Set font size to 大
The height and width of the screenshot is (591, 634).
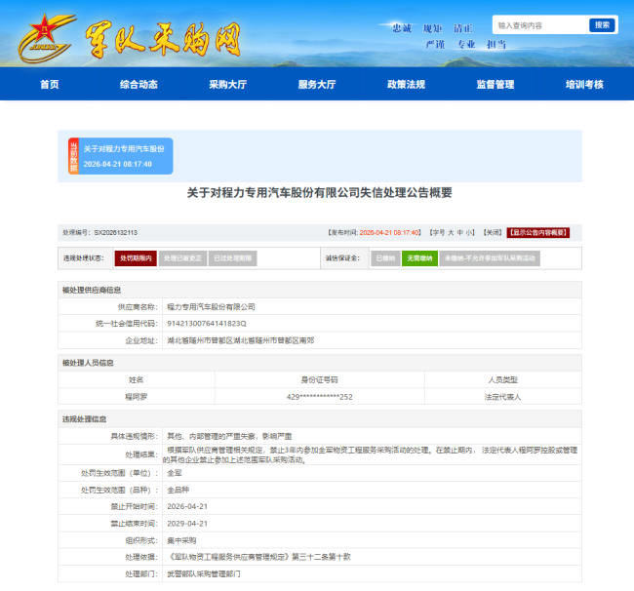coord(451,233)
